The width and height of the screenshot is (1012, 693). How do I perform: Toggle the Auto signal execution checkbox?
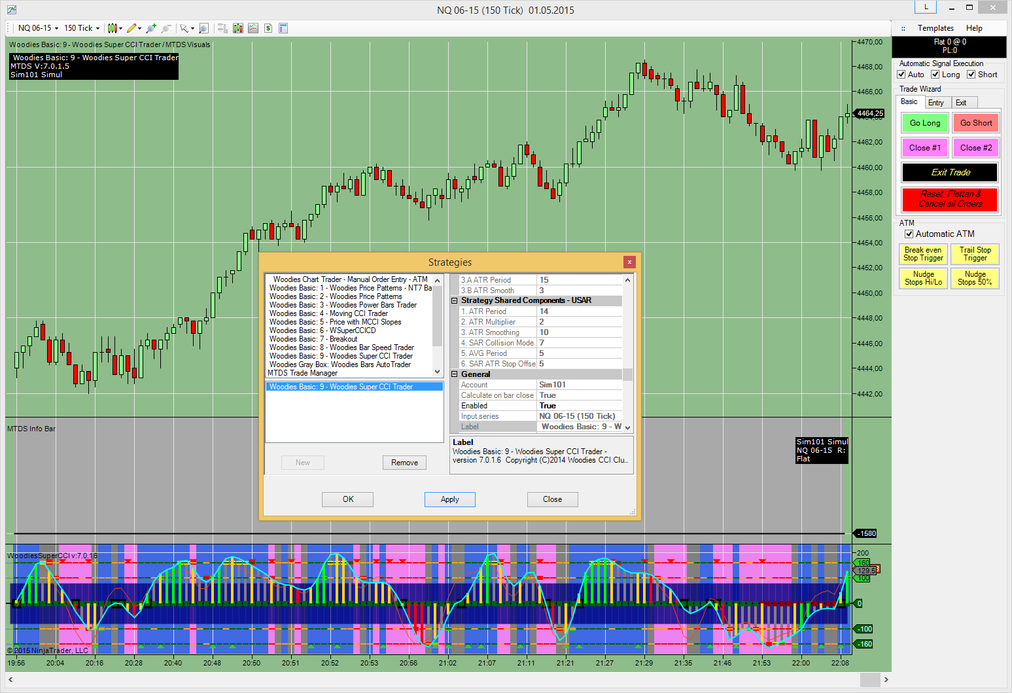[901, 75]
